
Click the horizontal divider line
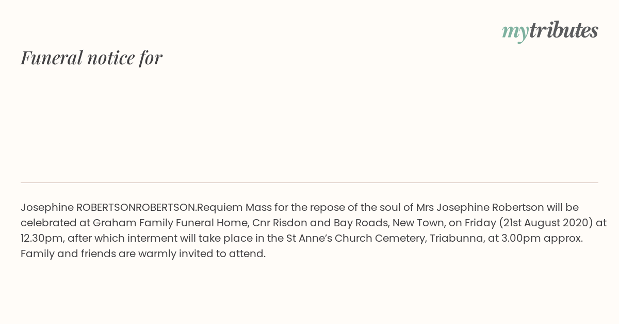coord(309,183)
